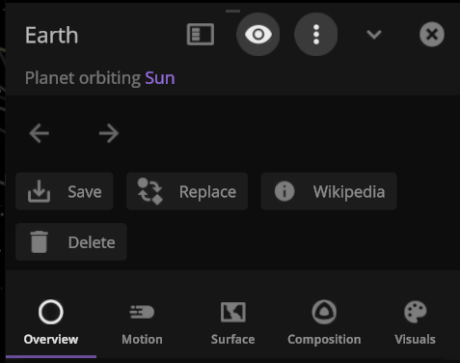Click the trash can icon
Viewport: 460px width, 363px height.
pyautogui.click(x=40, y=241)
